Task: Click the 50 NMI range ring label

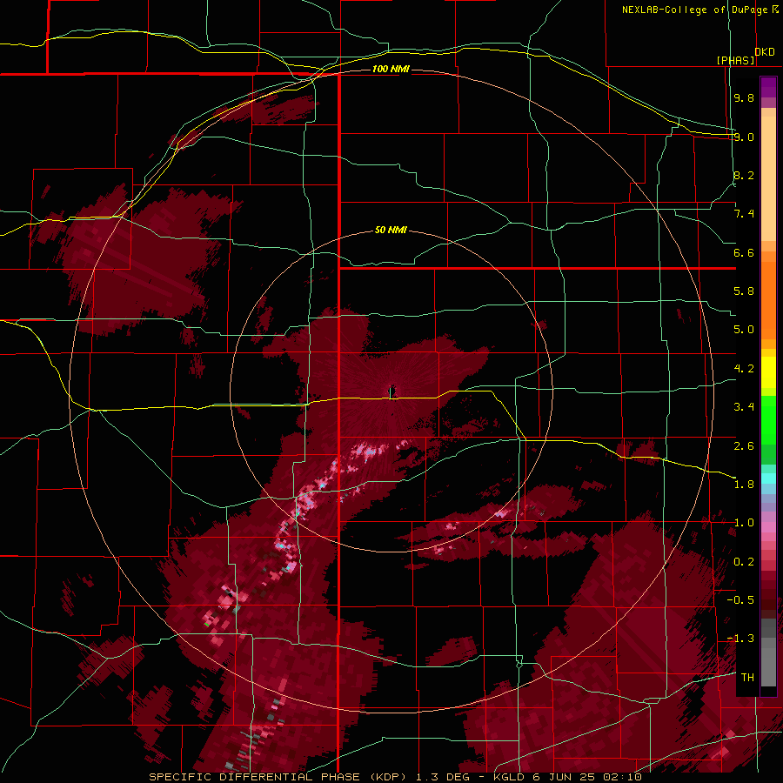Action: click(391, 230)
